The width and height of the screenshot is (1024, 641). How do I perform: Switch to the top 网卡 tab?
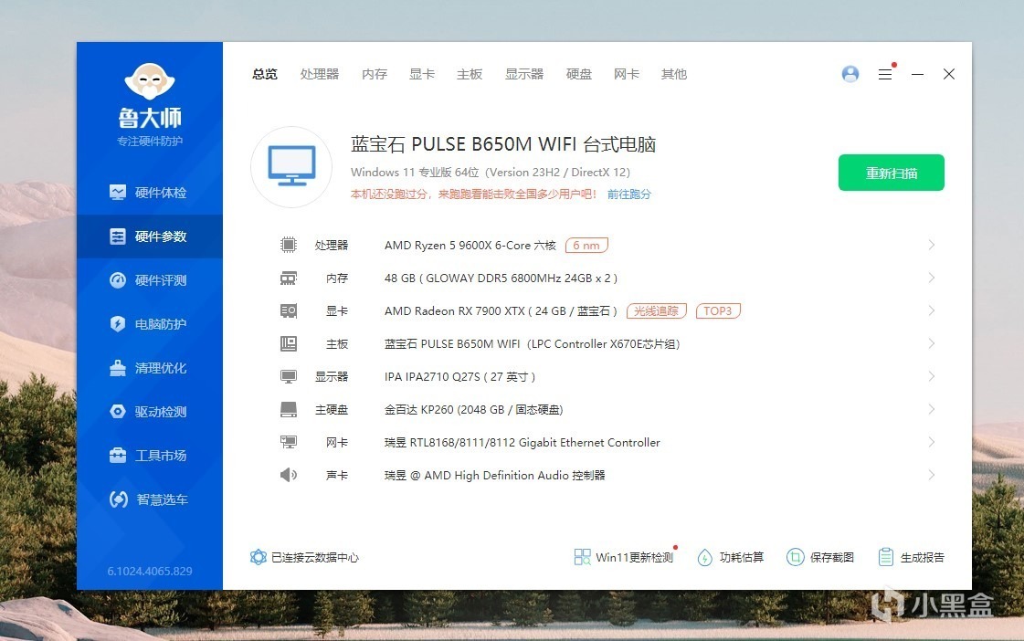coord(627,74)
